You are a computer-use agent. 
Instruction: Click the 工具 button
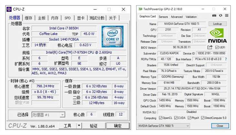(68, 126)
